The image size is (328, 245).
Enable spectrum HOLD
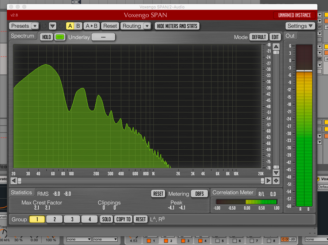[46, 37]
